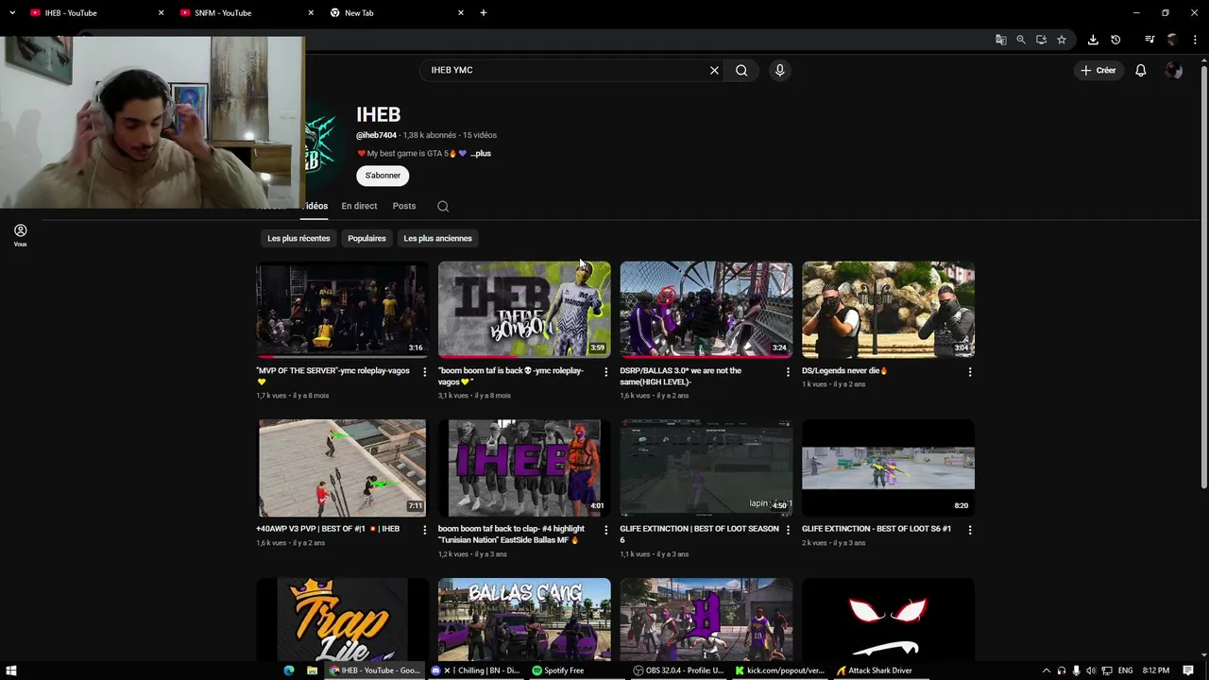Open options for back to clap #4 highlight video
The width and height of the screenshot is (1209, 680).
click(x=606, y=530)
